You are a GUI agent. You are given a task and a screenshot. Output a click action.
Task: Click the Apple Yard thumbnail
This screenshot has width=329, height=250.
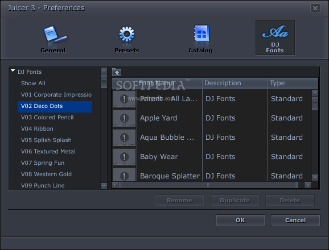coord(124,118)
